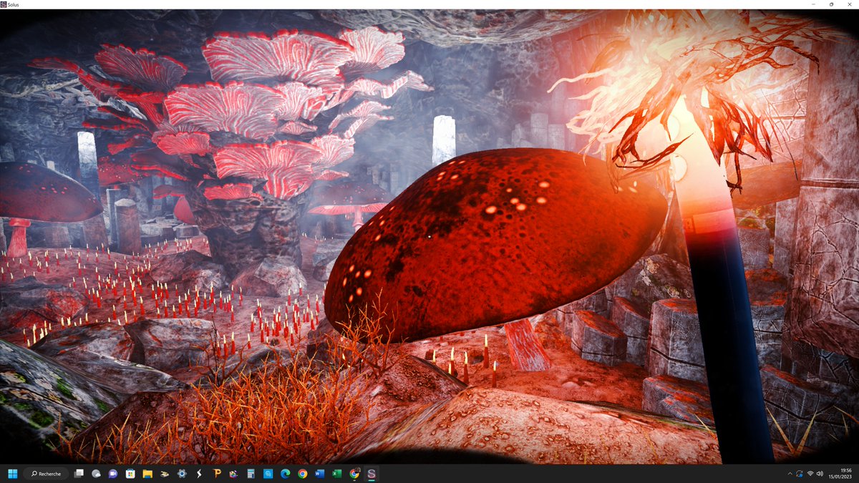This screenshot has height=483, width=859.
Task: Open the Settings gear icon in taskbar
Action: (x=182, y=474)
